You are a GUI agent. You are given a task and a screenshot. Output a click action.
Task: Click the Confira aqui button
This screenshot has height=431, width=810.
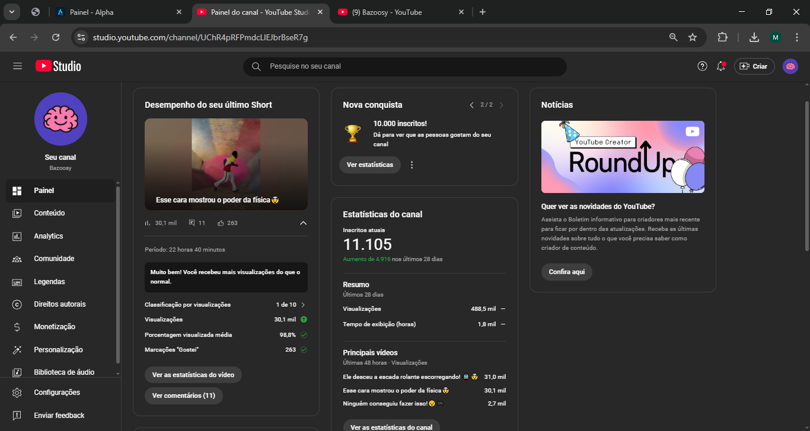coord(566,272)
